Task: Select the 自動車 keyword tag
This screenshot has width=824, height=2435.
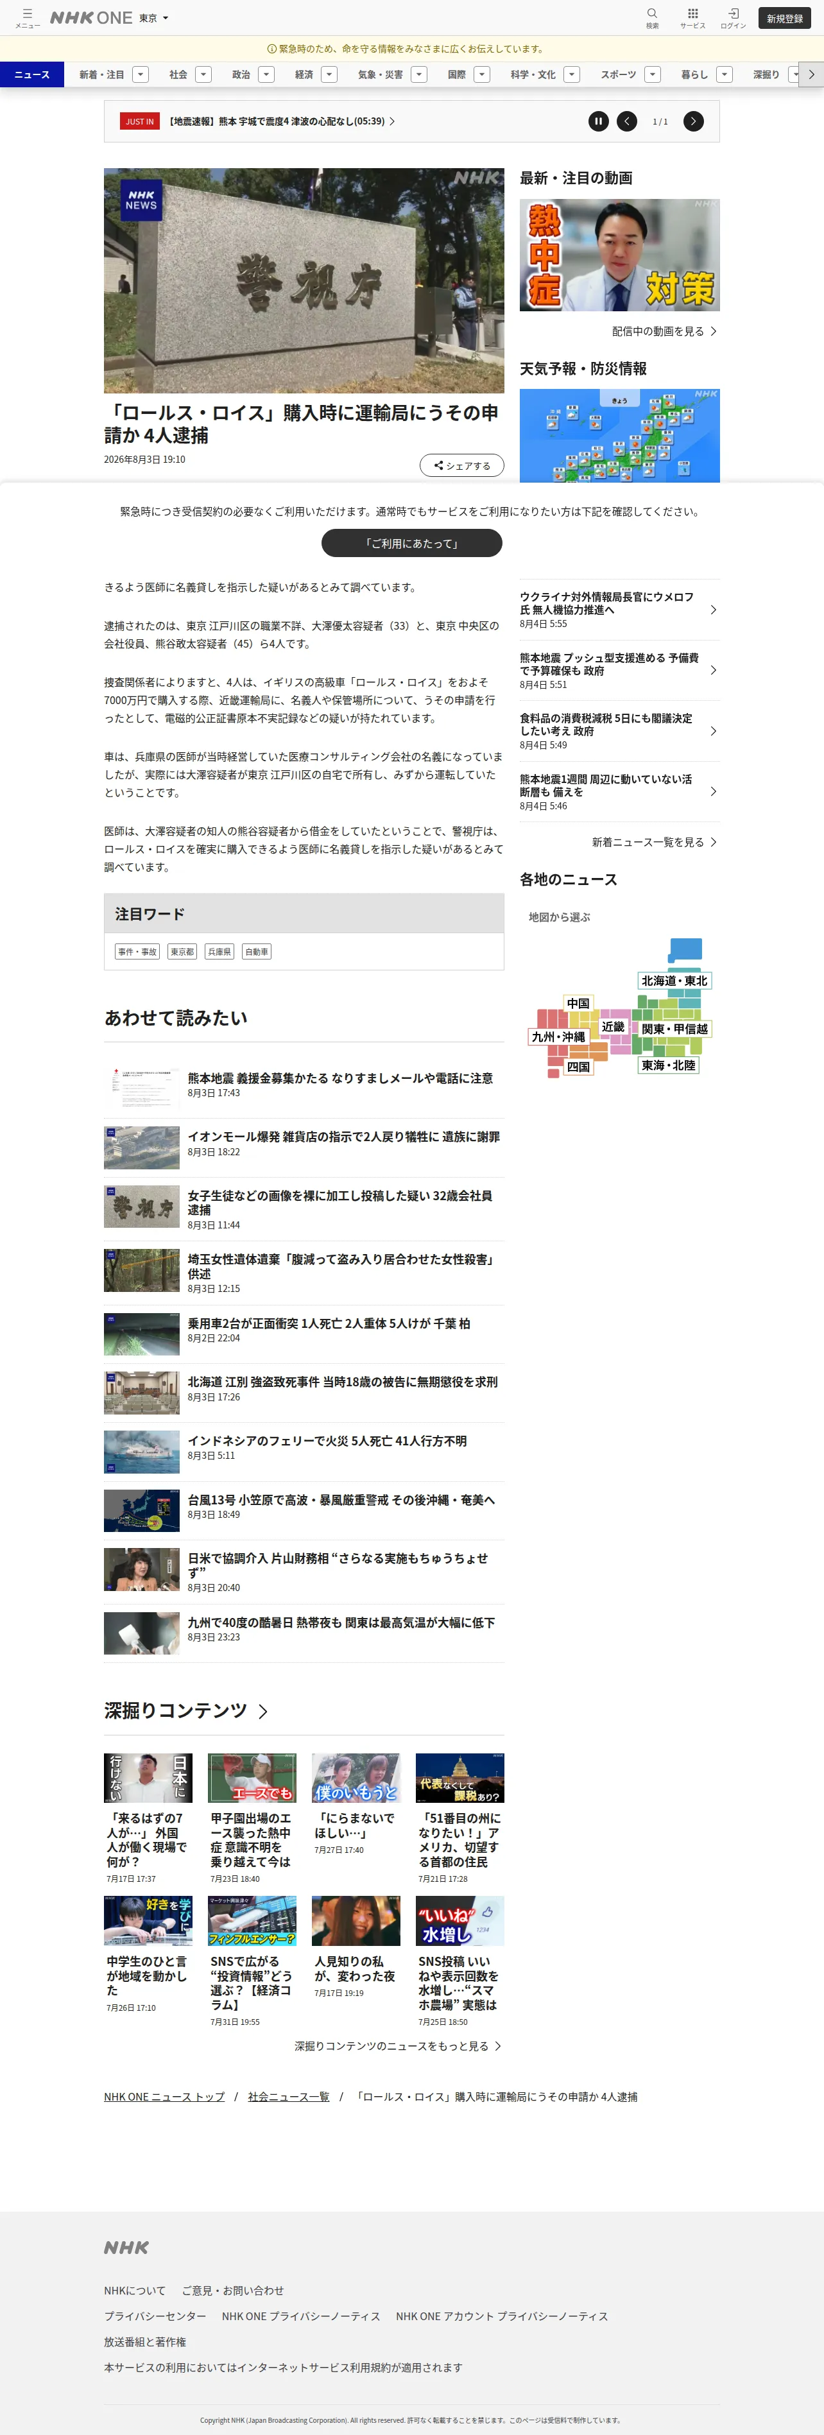Action: [x=256, y=951]
